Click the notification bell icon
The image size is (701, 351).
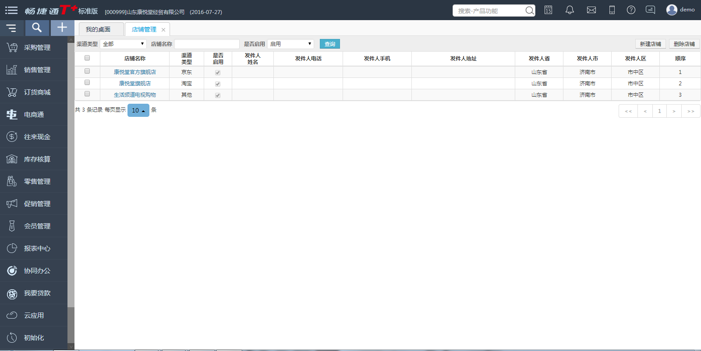570,10
